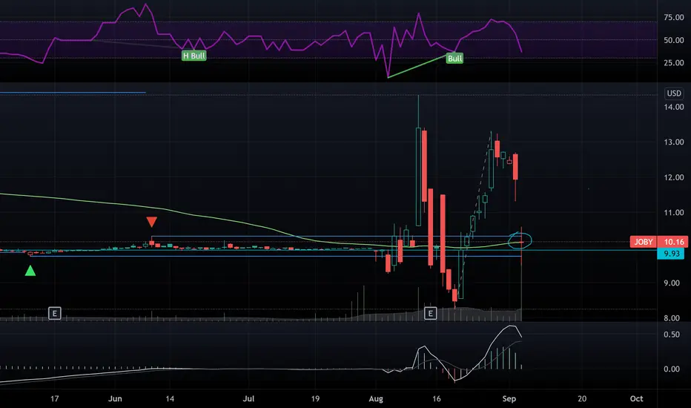691x408 pixels.
Task: Click the 8.00 price axis value
Action: click(x=672, y=317)
